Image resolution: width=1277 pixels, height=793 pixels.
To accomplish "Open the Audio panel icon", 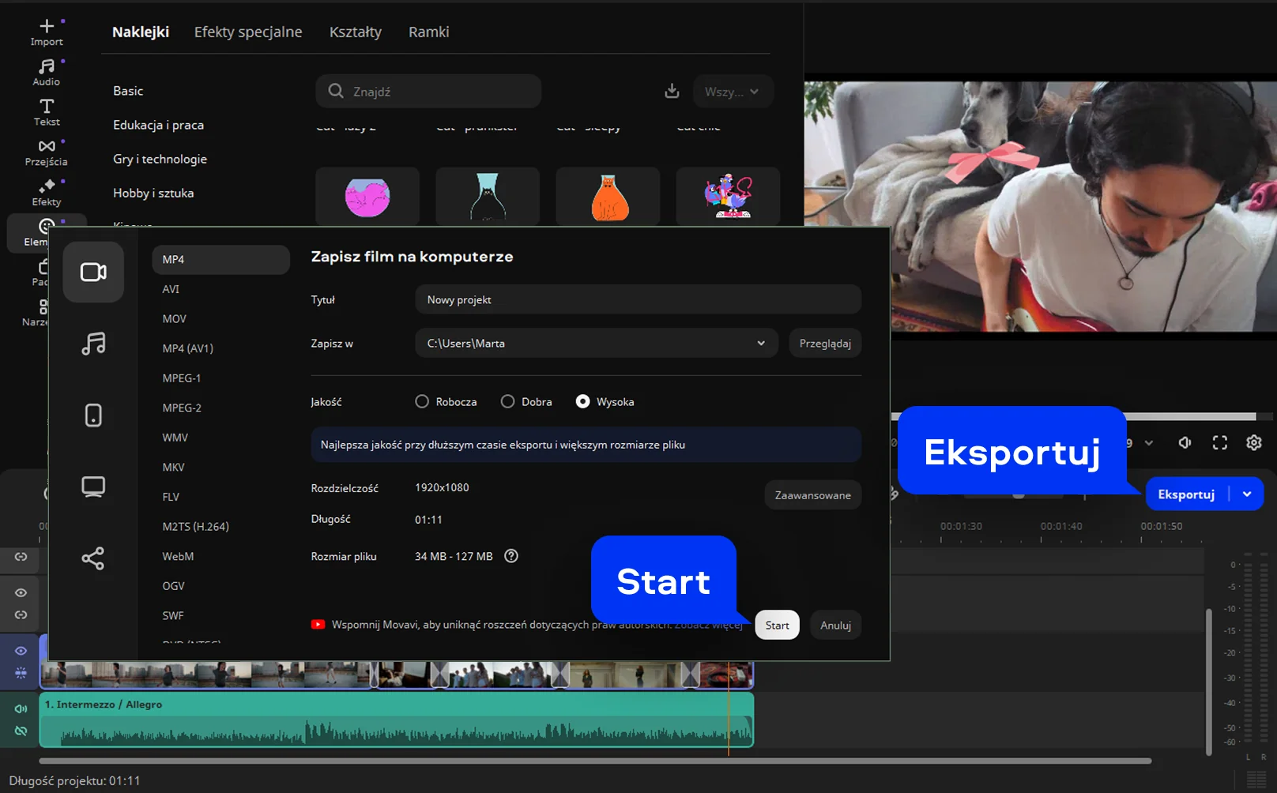I will (47, 72).
